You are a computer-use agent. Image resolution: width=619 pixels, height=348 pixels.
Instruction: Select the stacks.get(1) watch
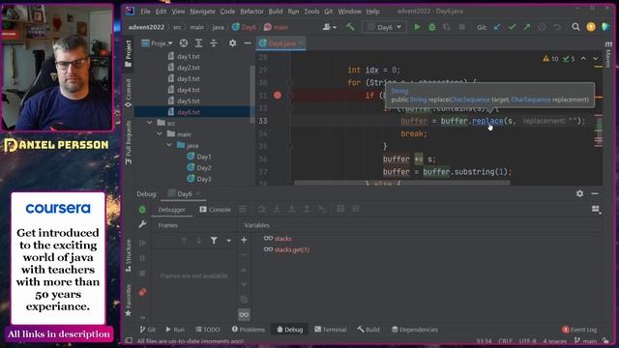click(x=292, y=249)
